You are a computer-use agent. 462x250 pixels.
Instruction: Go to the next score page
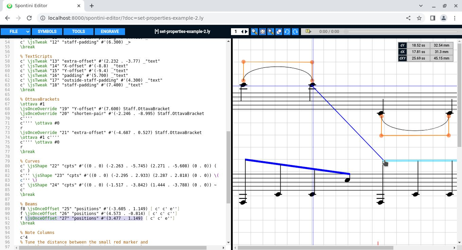click(x=247, y=32)
